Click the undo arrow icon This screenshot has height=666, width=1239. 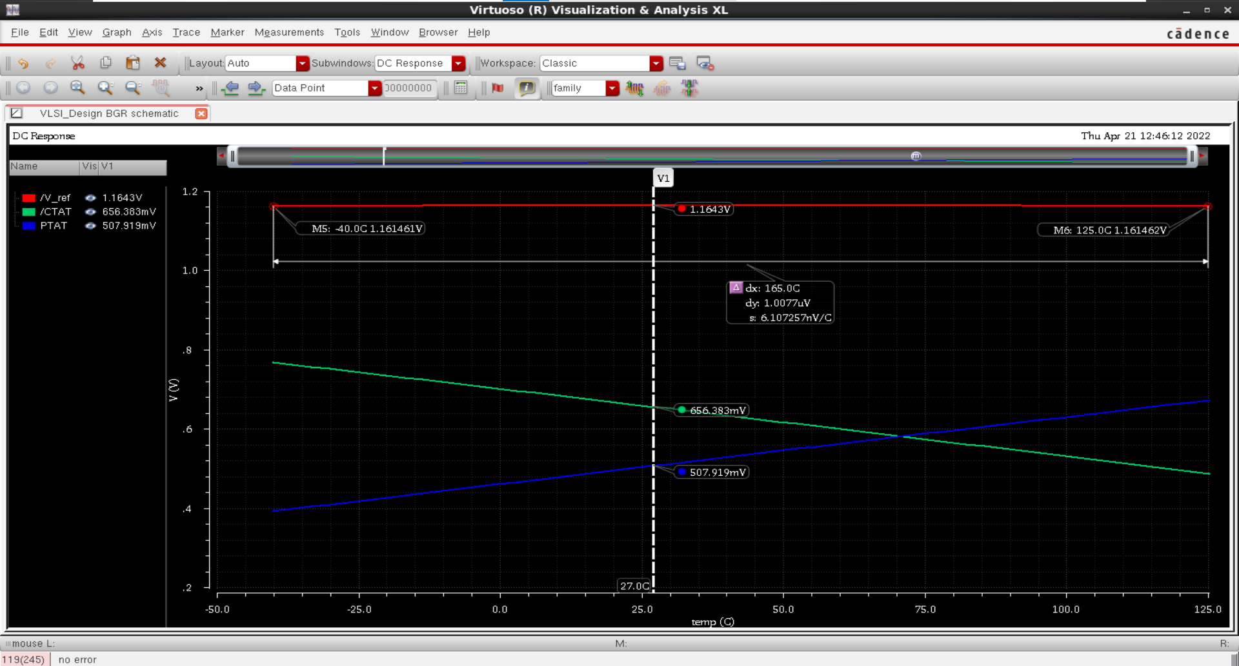coord(23,63)
